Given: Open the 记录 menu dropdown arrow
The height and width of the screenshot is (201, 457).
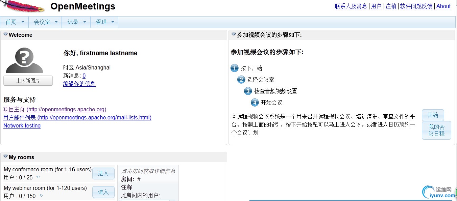Looking at the screenshot, I should (85, 22).
